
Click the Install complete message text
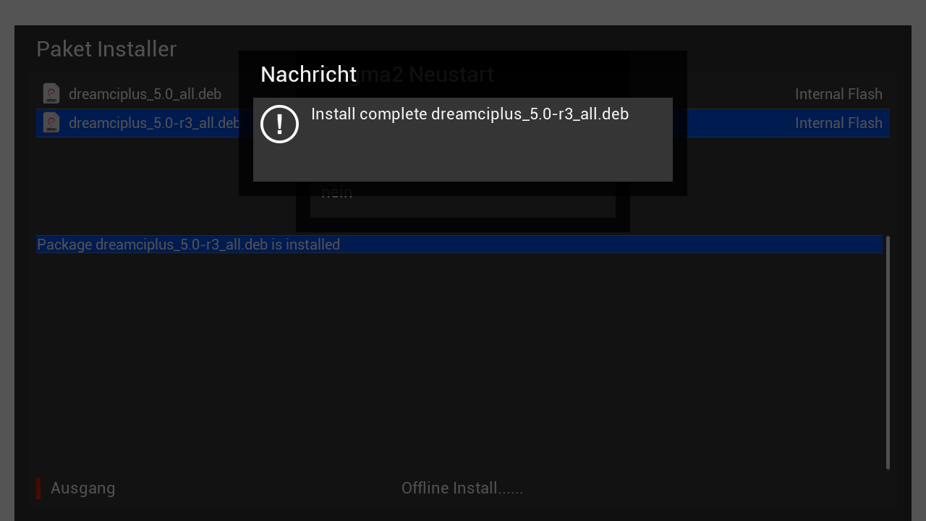[470, 114]
